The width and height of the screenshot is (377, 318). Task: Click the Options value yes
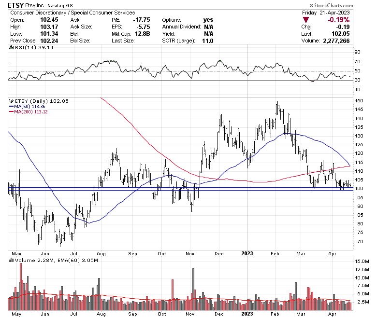pyautogui.click(x=208, y=20)
